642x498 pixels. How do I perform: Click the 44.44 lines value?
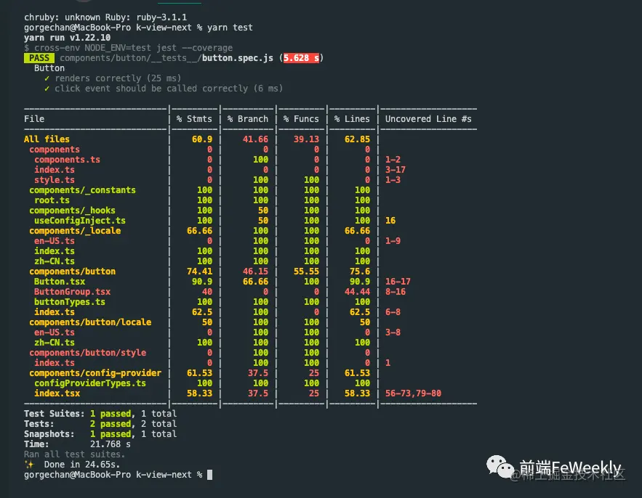tap(357, 292)
